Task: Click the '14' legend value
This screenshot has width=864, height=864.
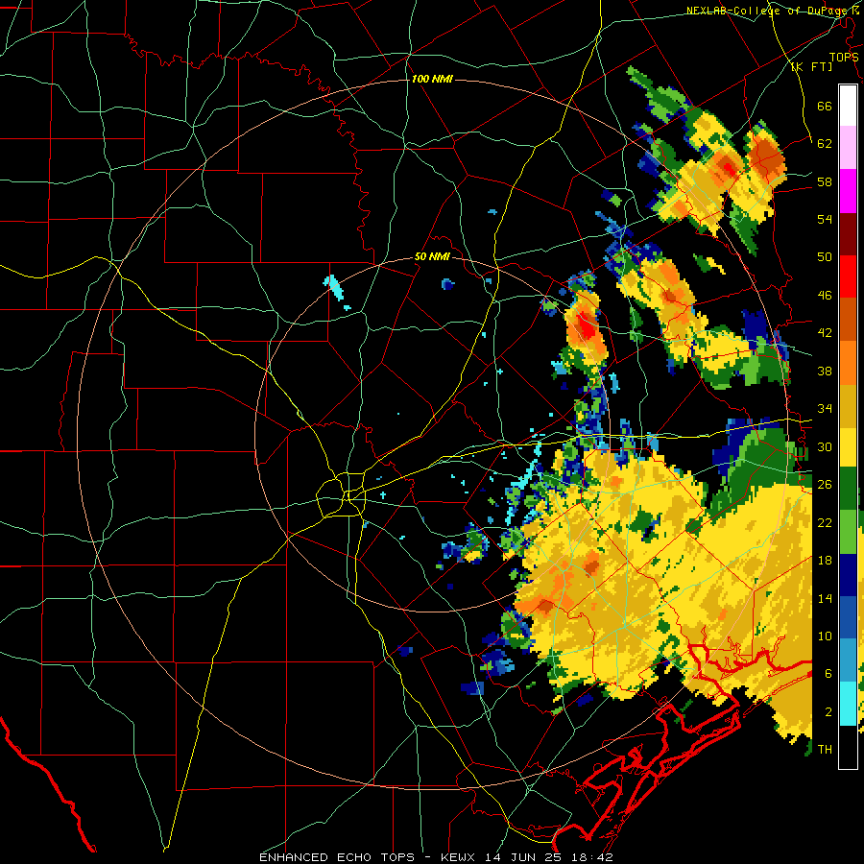Action: click(x=825, y=598)
